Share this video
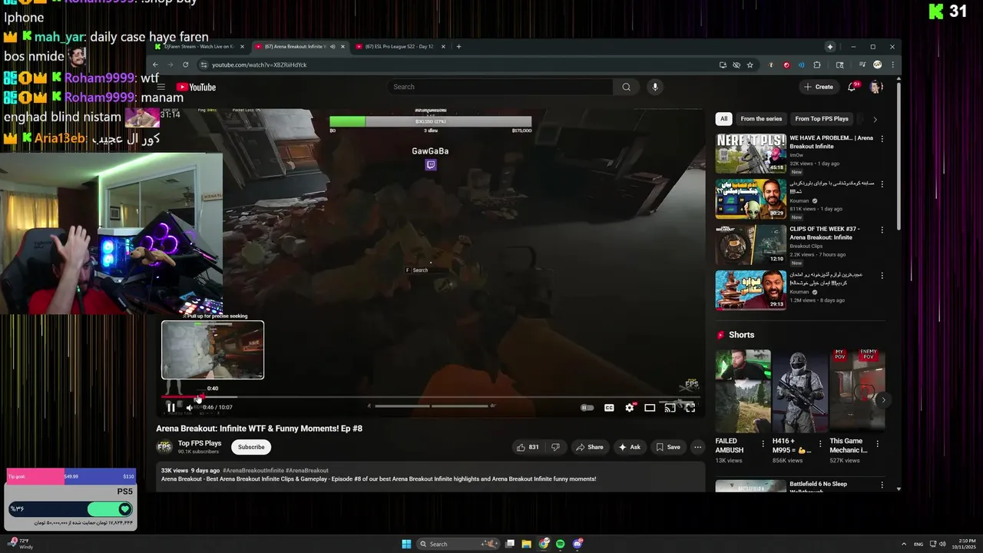Viewport: 983px width, 553px height. click(590, 447)
